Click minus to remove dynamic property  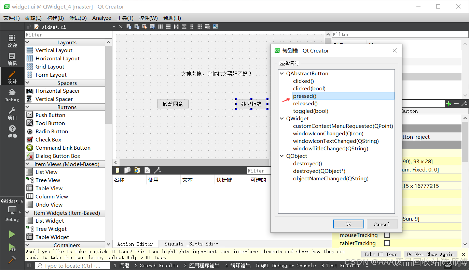point(456,104)
